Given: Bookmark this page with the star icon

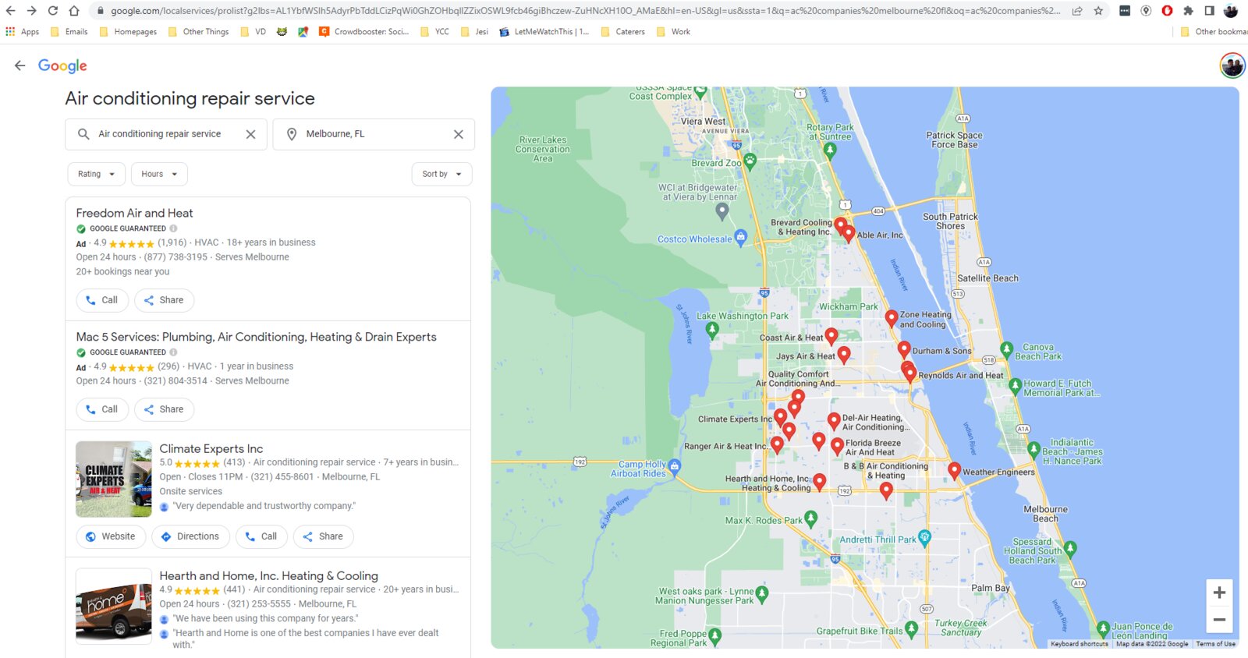Looking at the screenshot, I should (x=1098, y=11).
